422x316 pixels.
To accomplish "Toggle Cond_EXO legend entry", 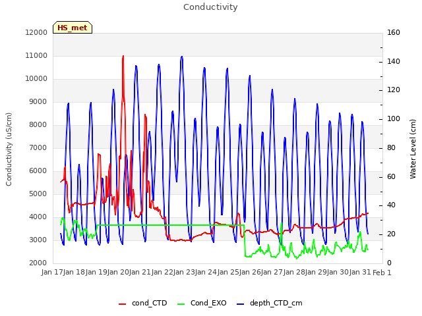I will pyautogui.click(x=202, y=303).
